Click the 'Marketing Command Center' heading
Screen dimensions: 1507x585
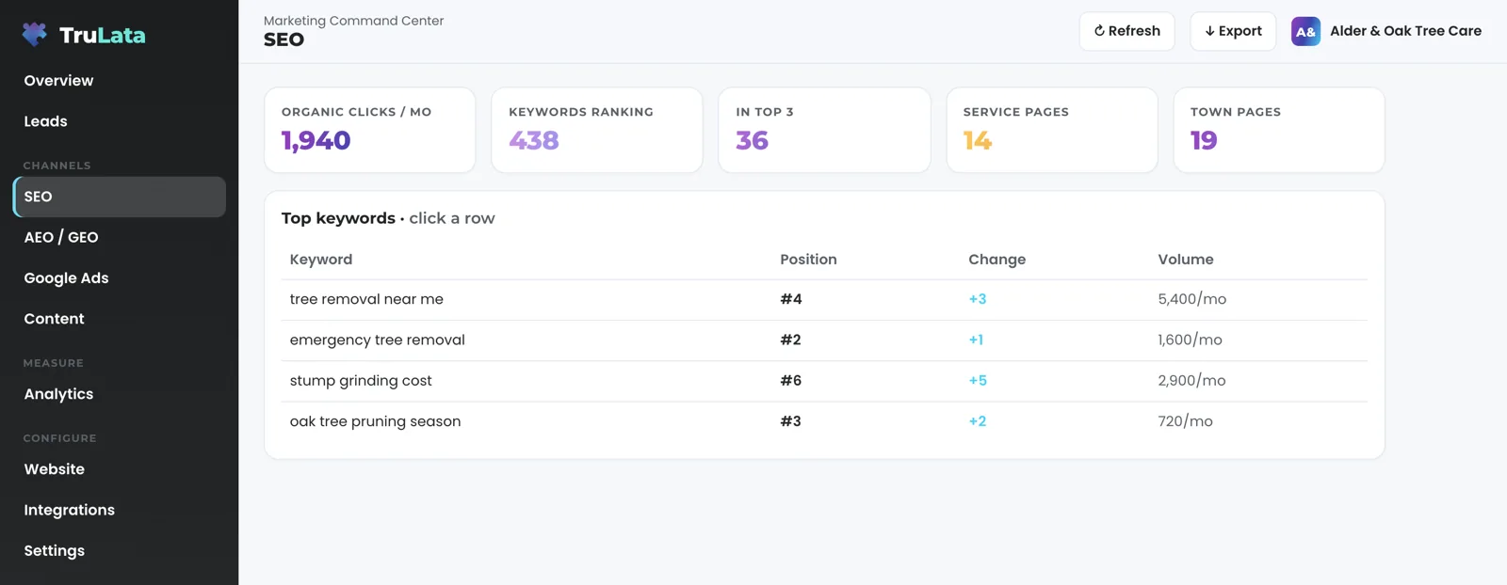pyautogui.click(x=353, y=21)
